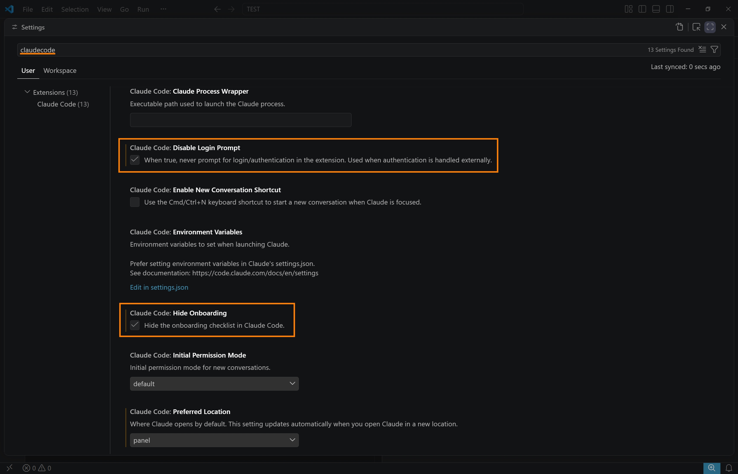This screenshot has width=738, height=474.
Task: Toggle the bottom panel layout icon
Action: pyautogui.click(x=656, y=9)
